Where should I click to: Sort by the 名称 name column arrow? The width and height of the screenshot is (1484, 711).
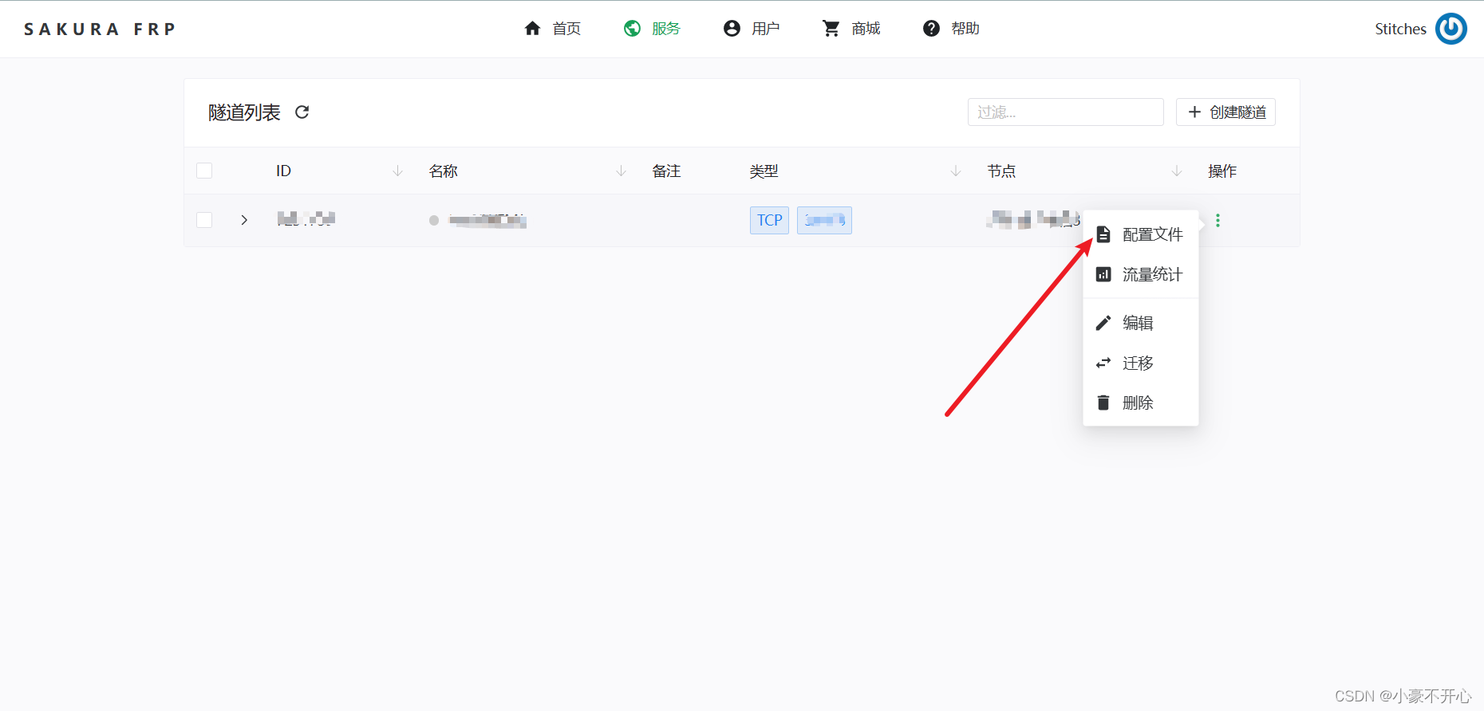pos(621,171)
